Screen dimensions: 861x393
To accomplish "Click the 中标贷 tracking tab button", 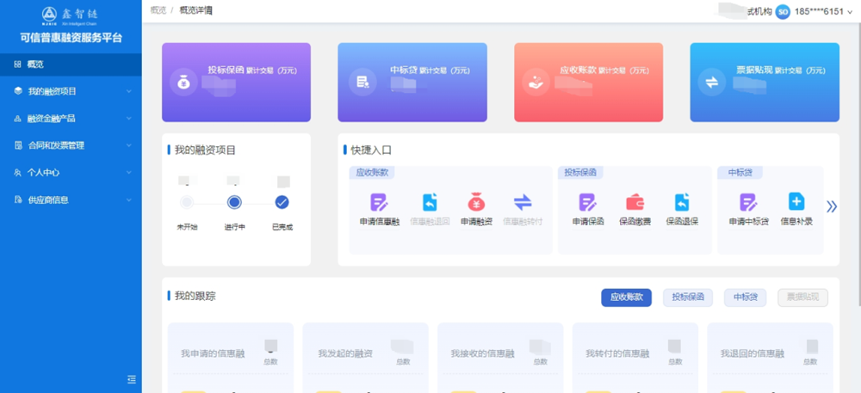I will [745, 298].
